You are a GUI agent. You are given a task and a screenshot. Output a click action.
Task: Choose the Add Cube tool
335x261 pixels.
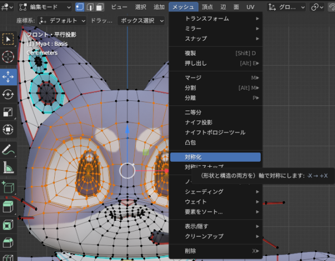click(8, 188)
